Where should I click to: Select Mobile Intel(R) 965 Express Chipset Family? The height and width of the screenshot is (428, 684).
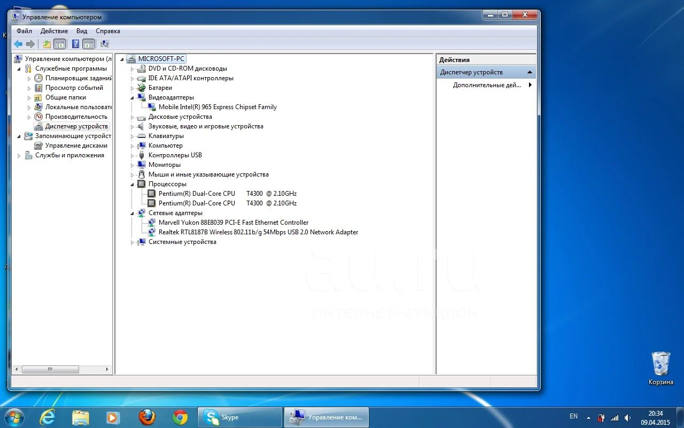(x=217, y=107)
